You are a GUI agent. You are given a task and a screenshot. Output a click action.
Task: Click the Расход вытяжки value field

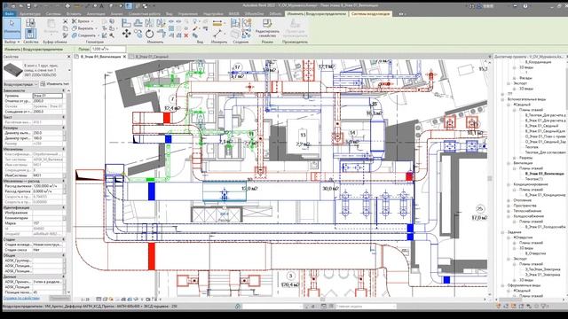pos(47,186)
